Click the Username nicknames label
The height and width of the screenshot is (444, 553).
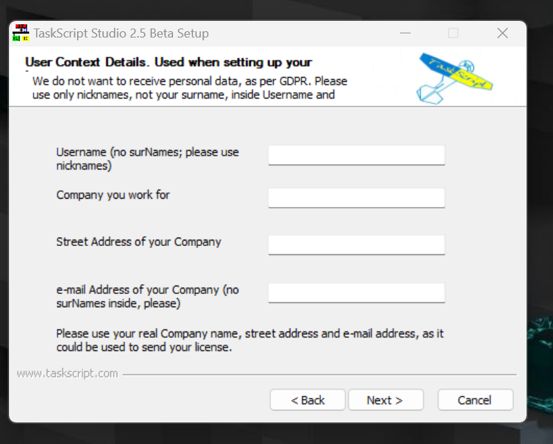tap(147, 158)
